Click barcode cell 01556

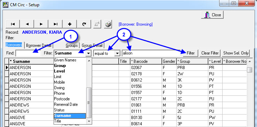[146, 86]
